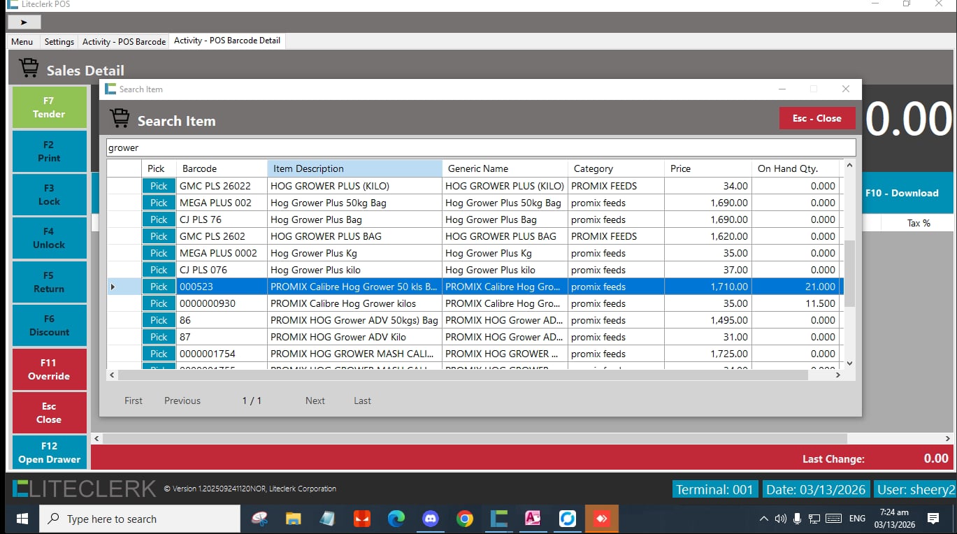
Task: Open File Explorer from the taskbar
Action: pyautogui.click(x=293, y=519)
